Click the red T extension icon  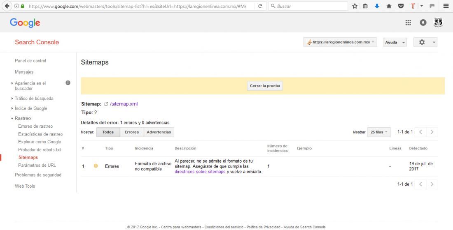click(413, 6)
